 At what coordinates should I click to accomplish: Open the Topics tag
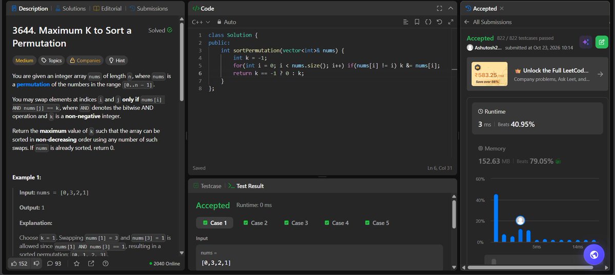[51, 61]
